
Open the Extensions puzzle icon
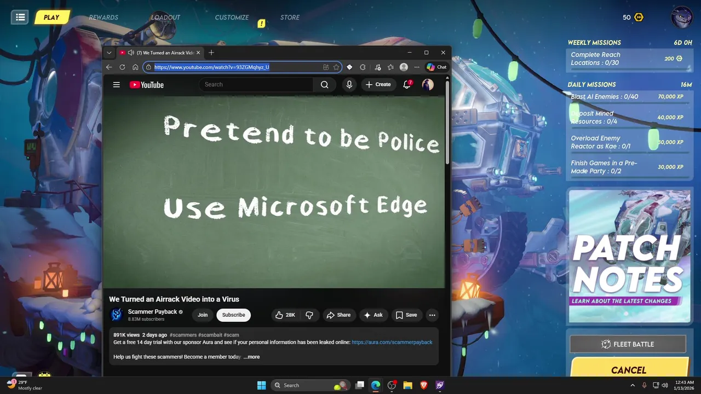pyautogui.click(x=363, y=67)
